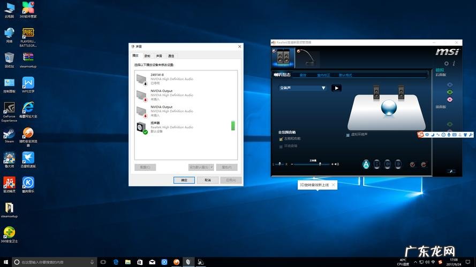
Task: Select the microphone device icon in Realtek
Action: (x=307, y=57)
